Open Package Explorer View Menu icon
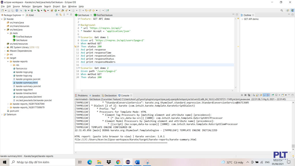Viewport: 295px width, 166px height. 64,15
